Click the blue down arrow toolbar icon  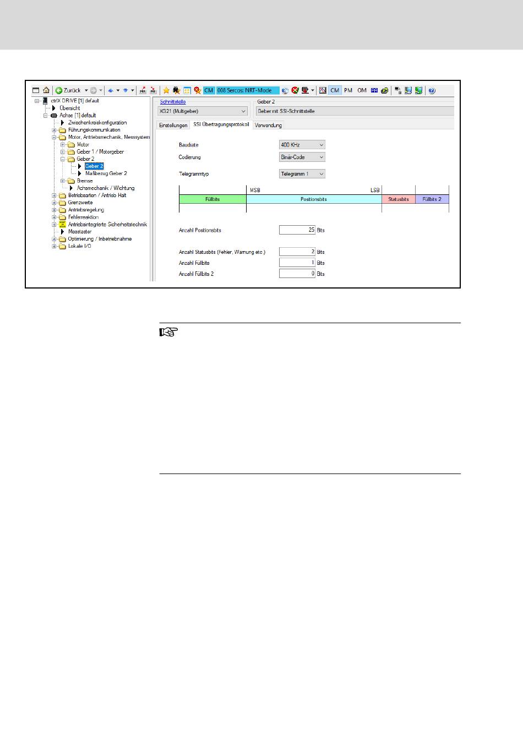(126, 90)
